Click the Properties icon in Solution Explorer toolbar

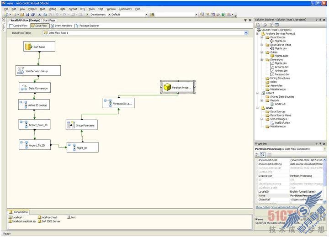coord(258,25)
